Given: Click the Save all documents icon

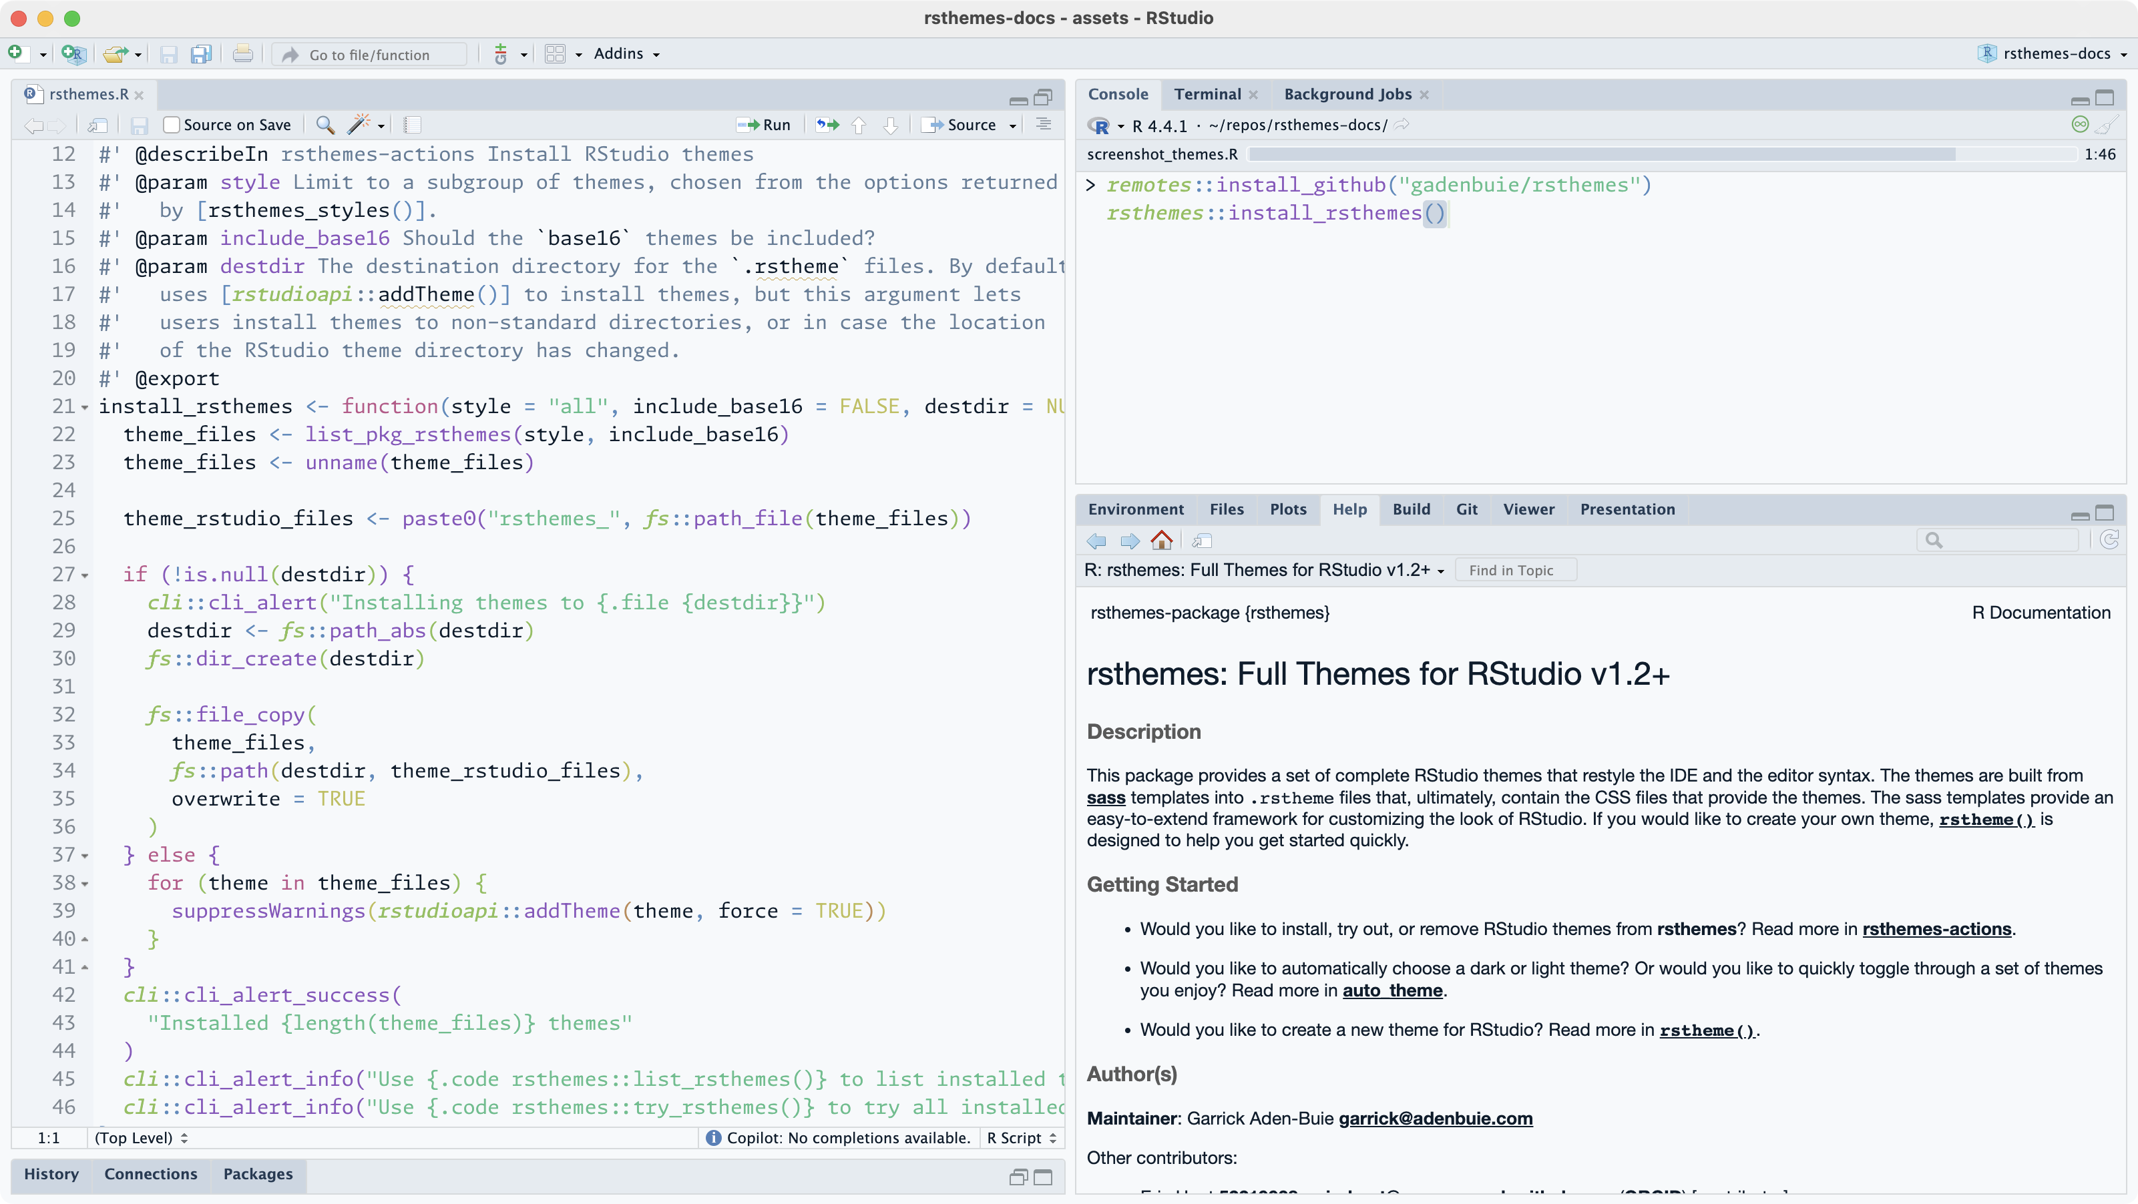Looking at the screenshot, I should pyautogui.click(x=201, y=55).
